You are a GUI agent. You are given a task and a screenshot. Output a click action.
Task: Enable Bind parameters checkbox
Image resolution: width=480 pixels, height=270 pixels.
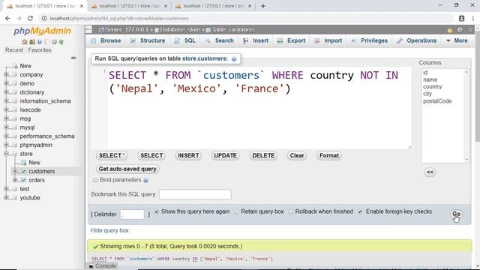(x=95, y=180)
